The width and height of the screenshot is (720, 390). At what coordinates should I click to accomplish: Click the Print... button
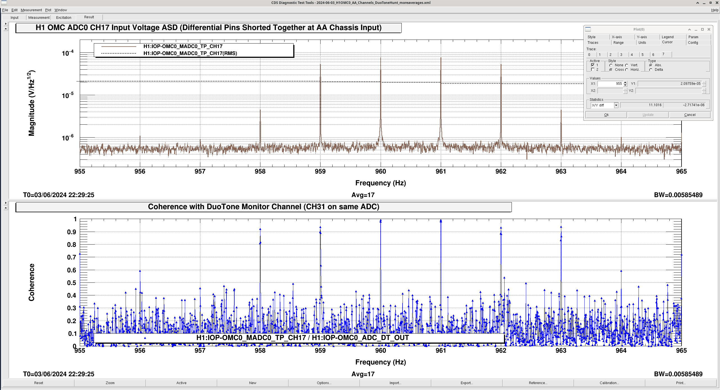tap(681, 383)
